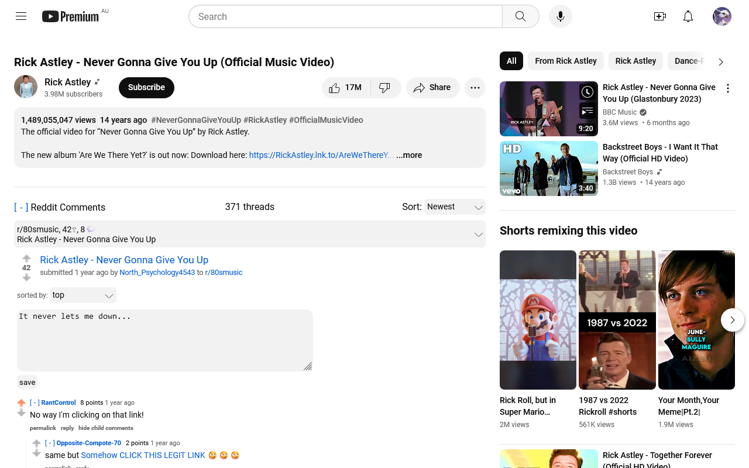
Task: Downvote the Reddit post with 42 points
Action: coord(26,278)
